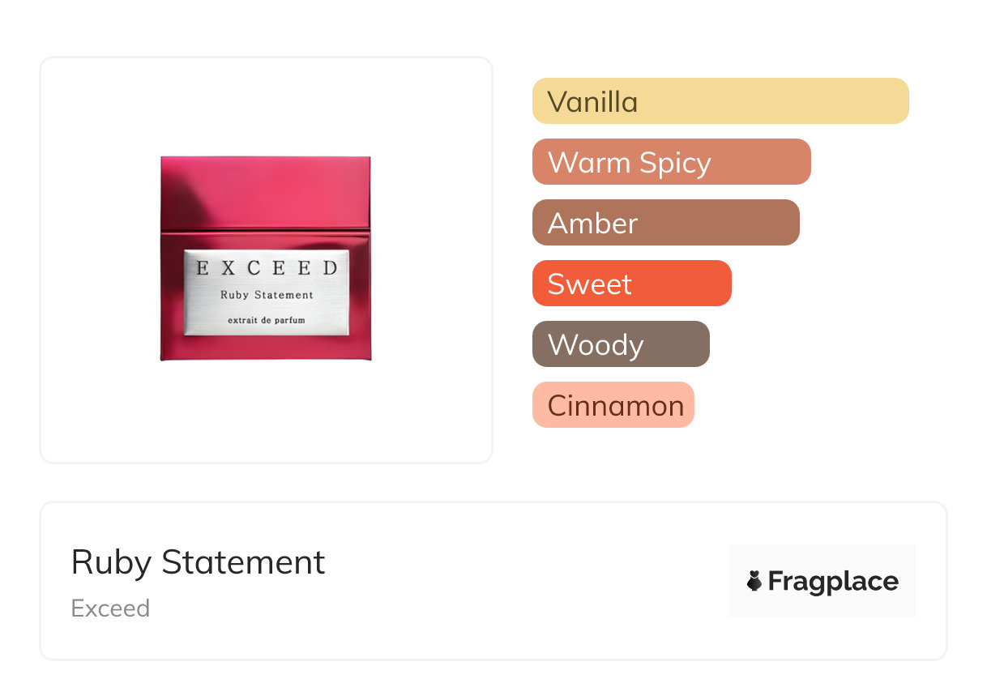
Task: Click the pink lid of the perfume bottle
Action: click(266, 193)
